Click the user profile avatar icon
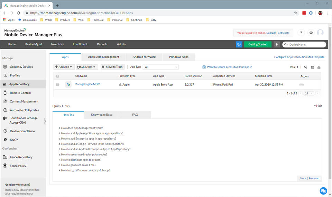 click(320, 33)
